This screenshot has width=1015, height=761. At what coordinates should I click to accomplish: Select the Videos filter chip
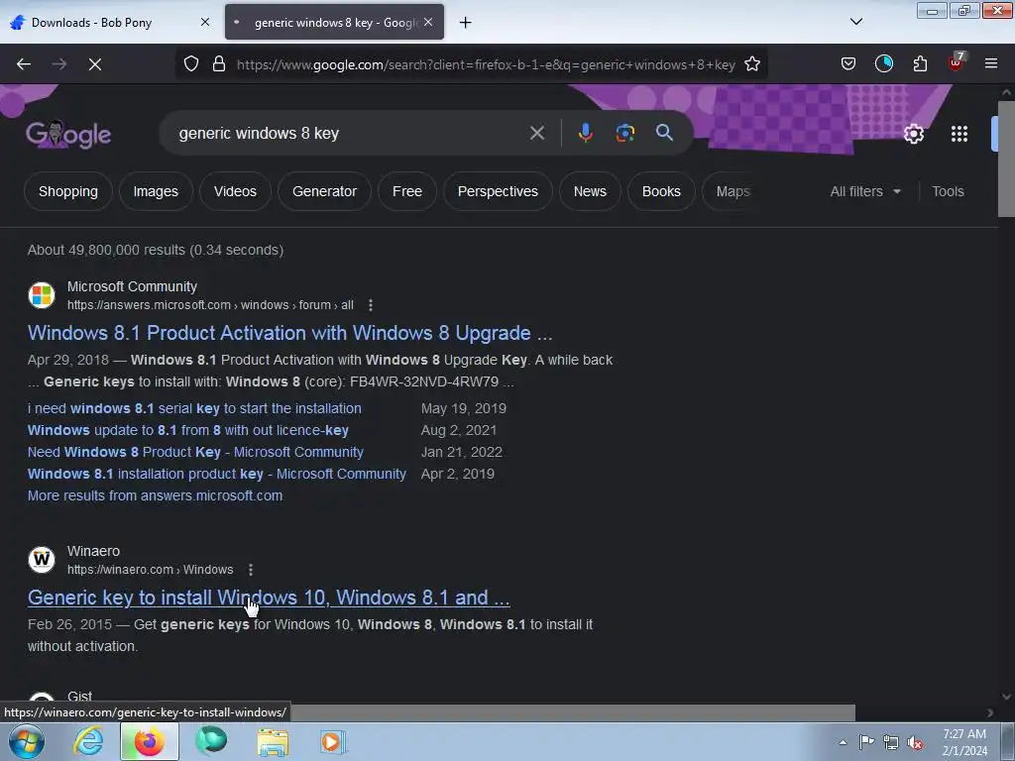tap(235, 191)
